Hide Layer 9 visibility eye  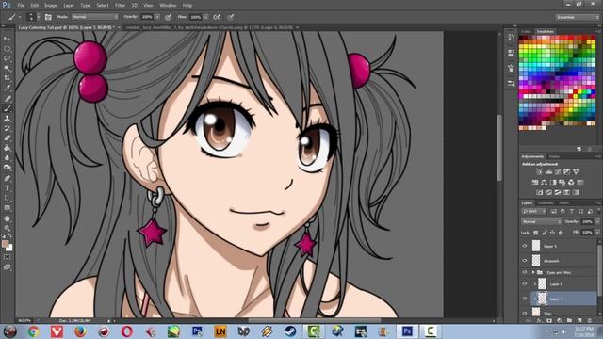click(525, 284)
